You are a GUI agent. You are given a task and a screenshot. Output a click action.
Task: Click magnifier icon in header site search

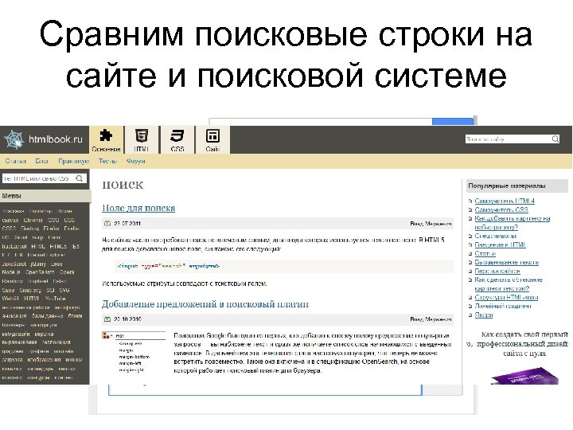555,139
